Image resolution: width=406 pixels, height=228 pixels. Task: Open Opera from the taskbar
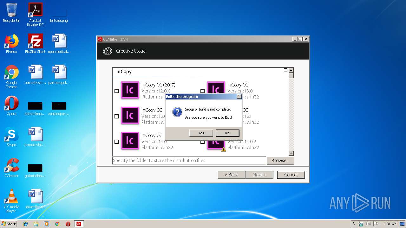68,224
